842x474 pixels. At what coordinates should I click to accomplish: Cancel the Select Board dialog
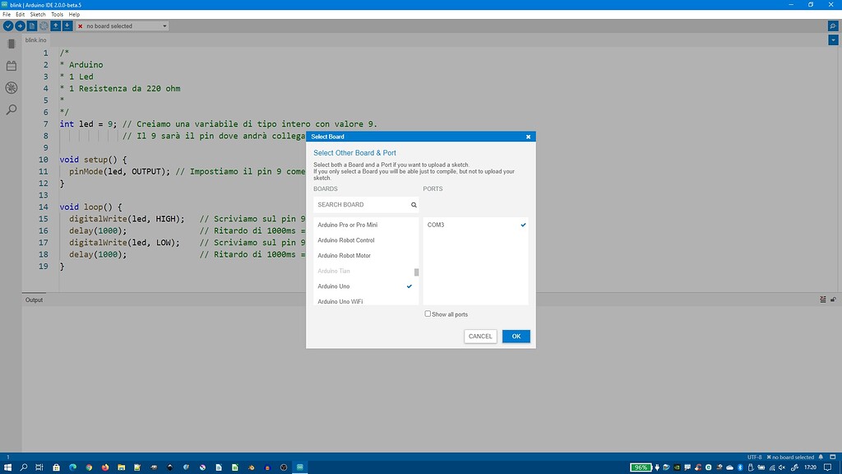pos(480,336)
